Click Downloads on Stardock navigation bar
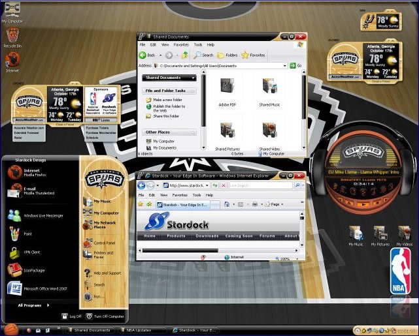The height and width of the screenshot is (336, 419). click(207, 236)
